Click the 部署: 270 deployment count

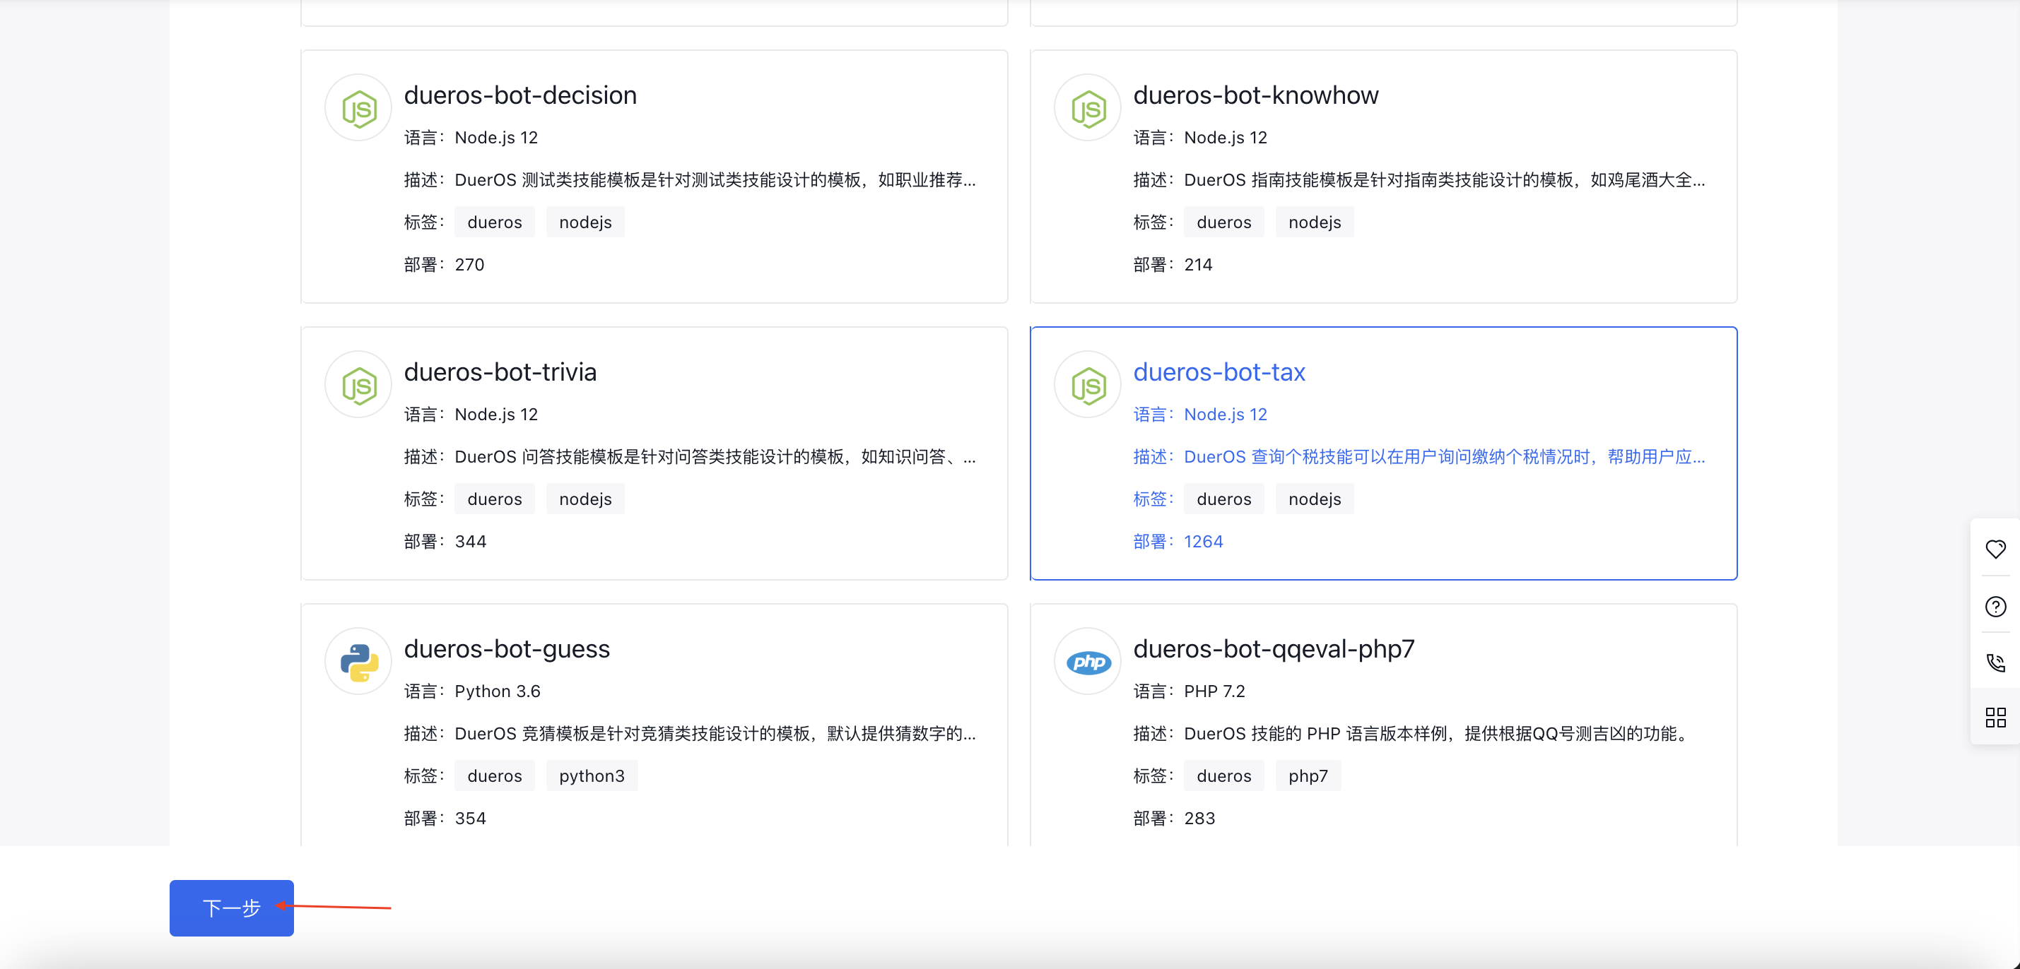(x=444, y=265)
